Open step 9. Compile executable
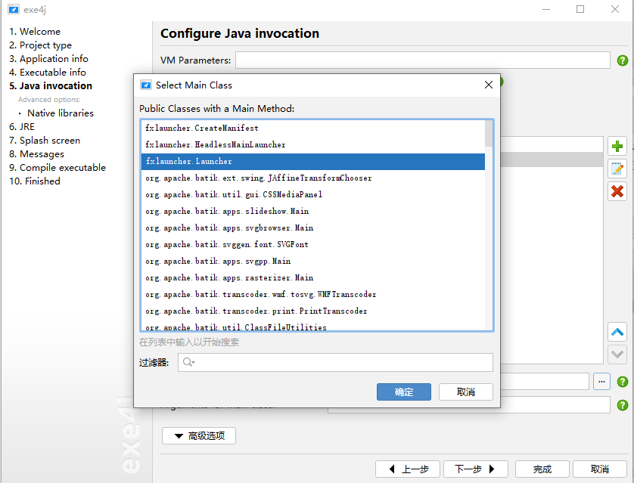This screenshot has width=634, height=483. click(57, 168)
